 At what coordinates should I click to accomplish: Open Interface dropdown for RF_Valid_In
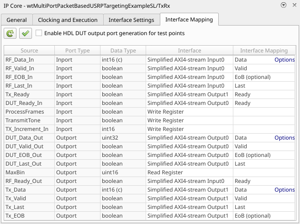tap(189, 68)
